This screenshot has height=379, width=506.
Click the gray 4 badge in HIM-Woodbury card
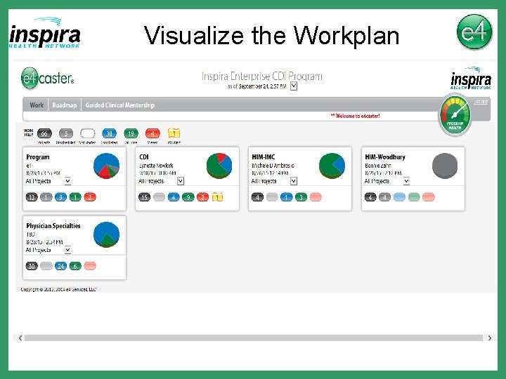pos(384,197)
